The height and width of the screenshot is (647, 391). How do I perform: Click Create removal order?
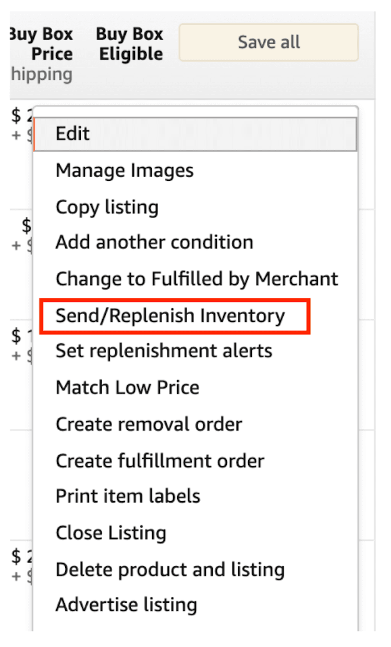(149, 424)
